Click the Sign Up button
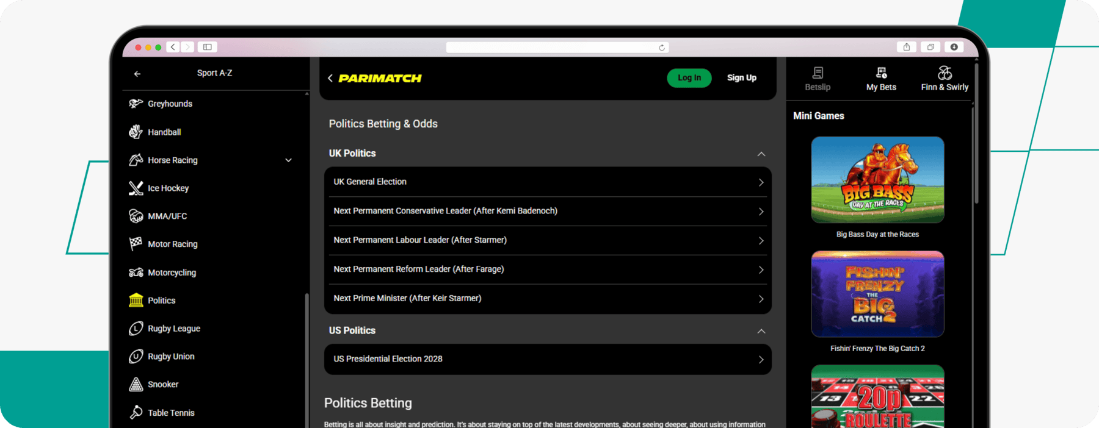Screen dimensions: 1099x428 click(742, 78)
